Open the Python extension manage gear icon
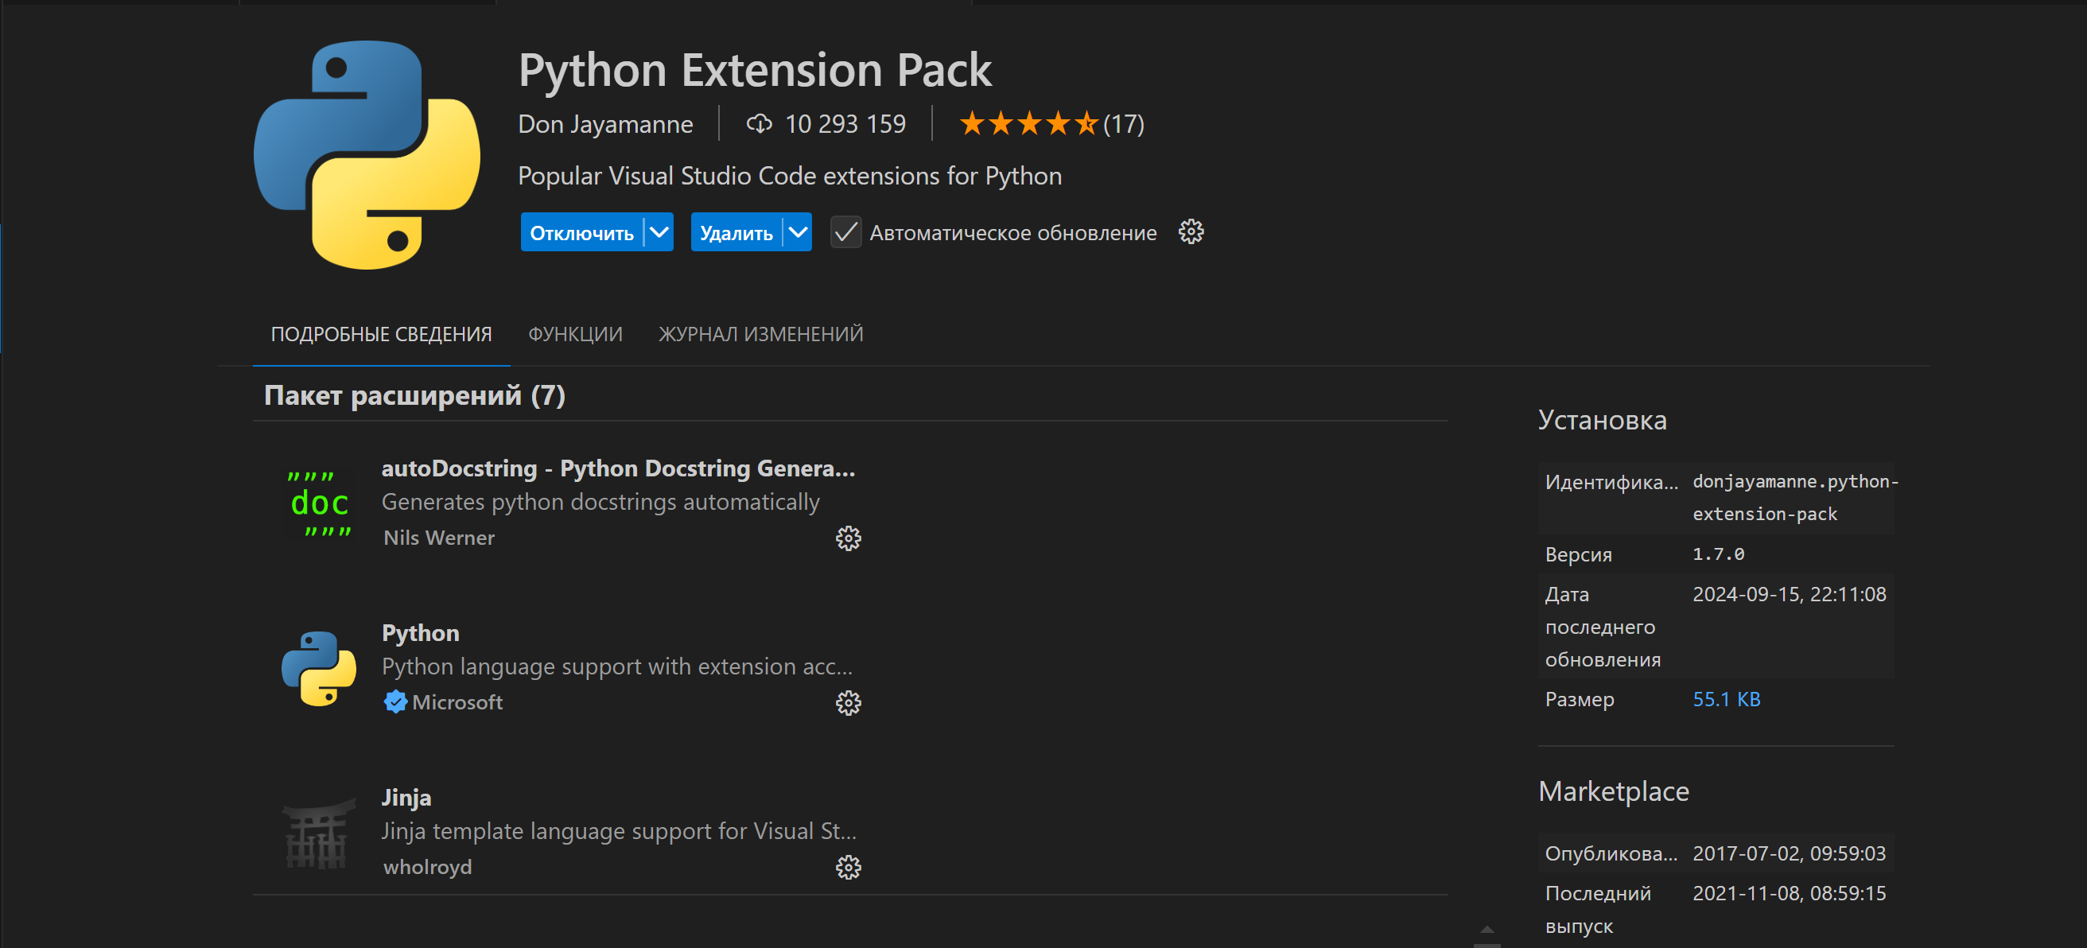Screen dimensions: 2087x948 tap(847, 703)
